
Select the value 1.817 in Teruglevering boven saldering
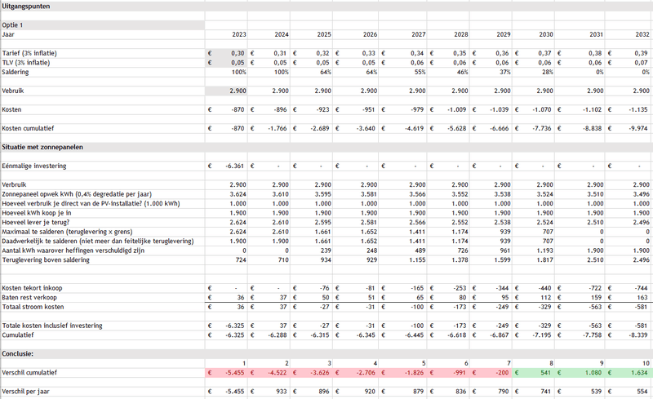click(x=533, y=260)
